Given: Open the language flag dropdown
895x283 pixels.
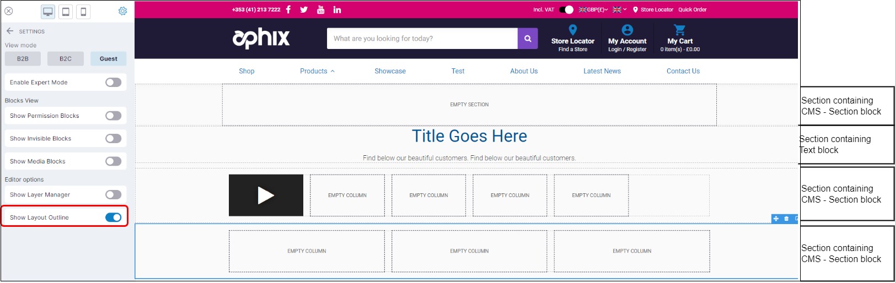Looking at the screenshot, I should [x=619, y=9].
